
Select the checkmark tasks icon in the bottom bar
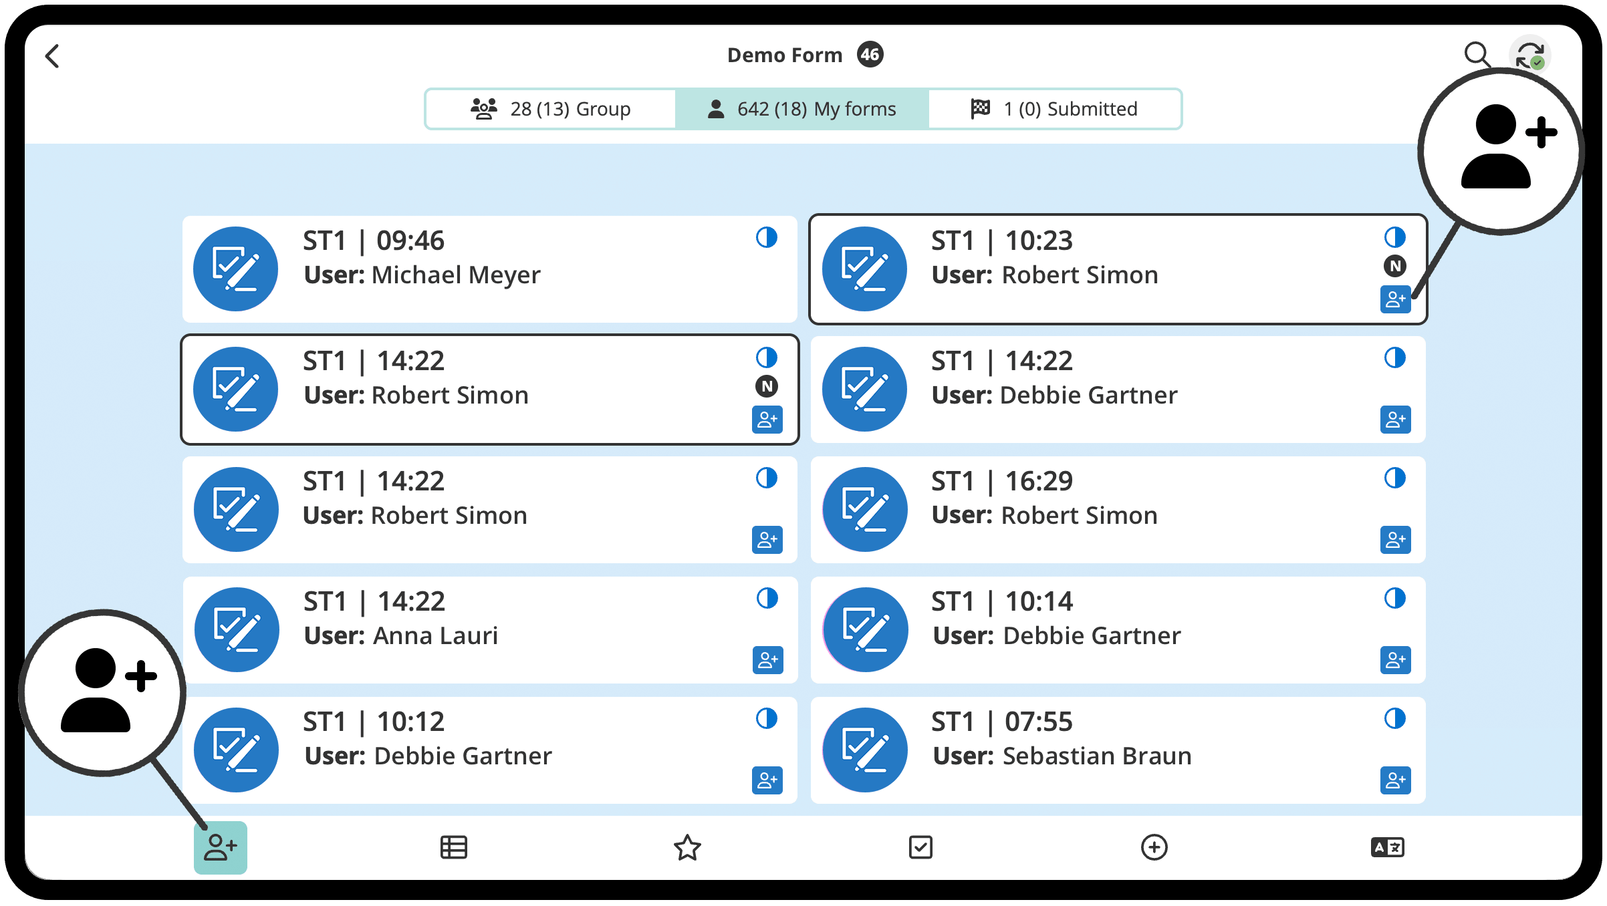pyautogui.click(x=920, y=847)
